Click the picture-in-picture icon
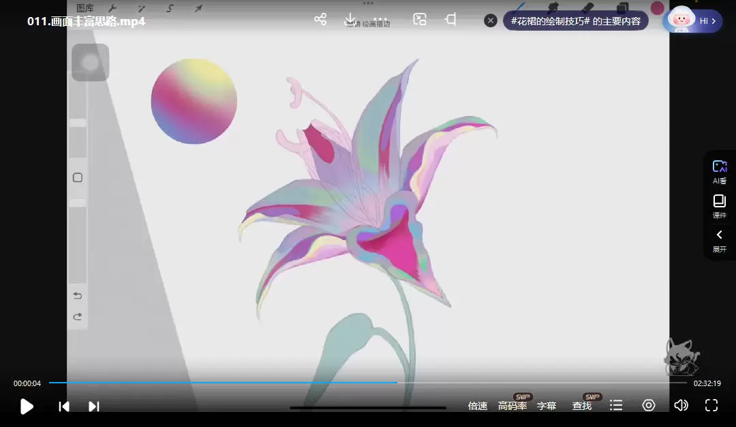 pos(420,19)
